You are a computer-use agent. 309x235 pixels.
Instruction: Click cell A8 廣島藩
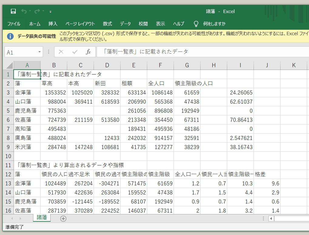click(x=27, y=138)
